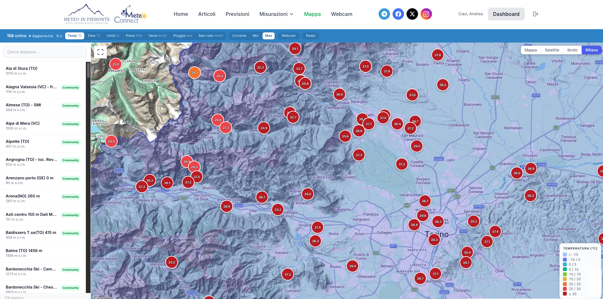The height and width of the screenshot is (299, 603).
Task: Open the Articoli navigation item
Action: 207,14
